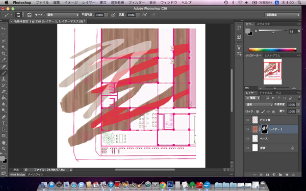306x191 pixels.
Task: Select the Horizontal Type tool
Action: (x=4, y=123)
